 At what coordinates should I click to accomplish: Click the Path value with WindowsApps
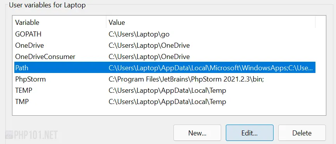click(211, 68)
